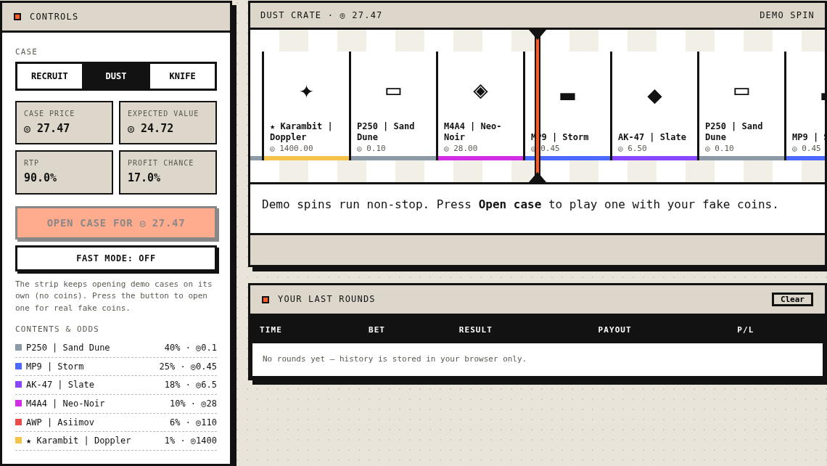Select the Knife case tab
Screen dimensions: 827x466
tap(183, 76)
